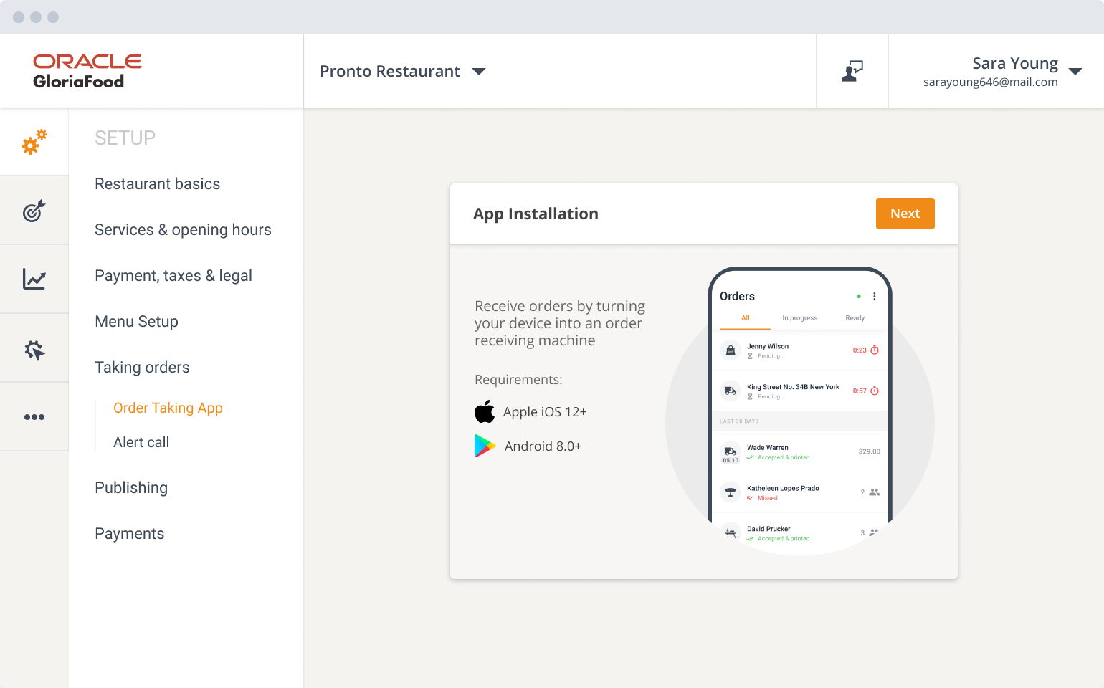Open the three-dots more icon in sidebar
This screenshot has height=688, width=1104.
pos(34,417)
